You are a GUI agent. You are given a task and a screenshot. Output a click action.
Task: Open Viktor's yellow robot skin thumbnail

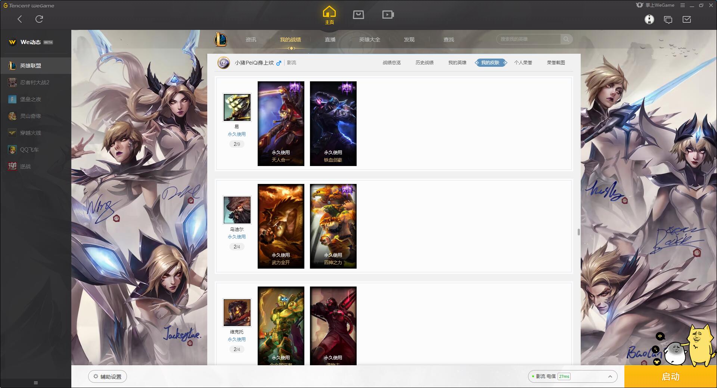[x=281, y=326]
